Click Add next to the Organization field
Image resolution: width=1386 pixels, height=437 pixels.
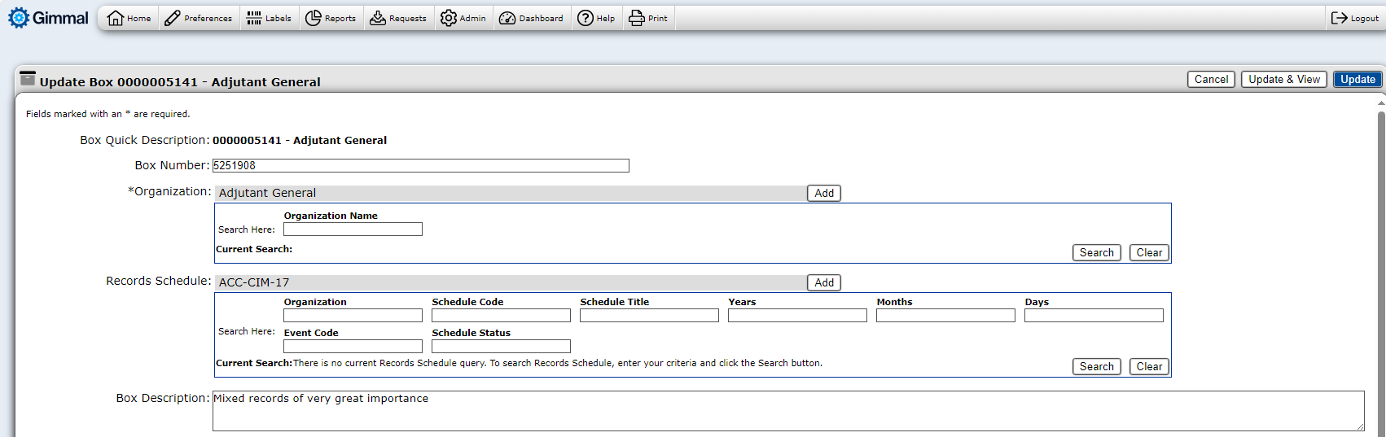click(x=824, y=193)
